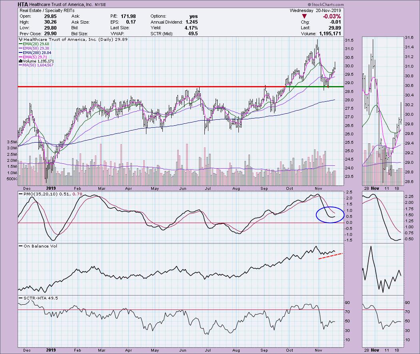
Task: Click the EMA(20) 29.68 legend entry
Action: click(x=34, y=44)
